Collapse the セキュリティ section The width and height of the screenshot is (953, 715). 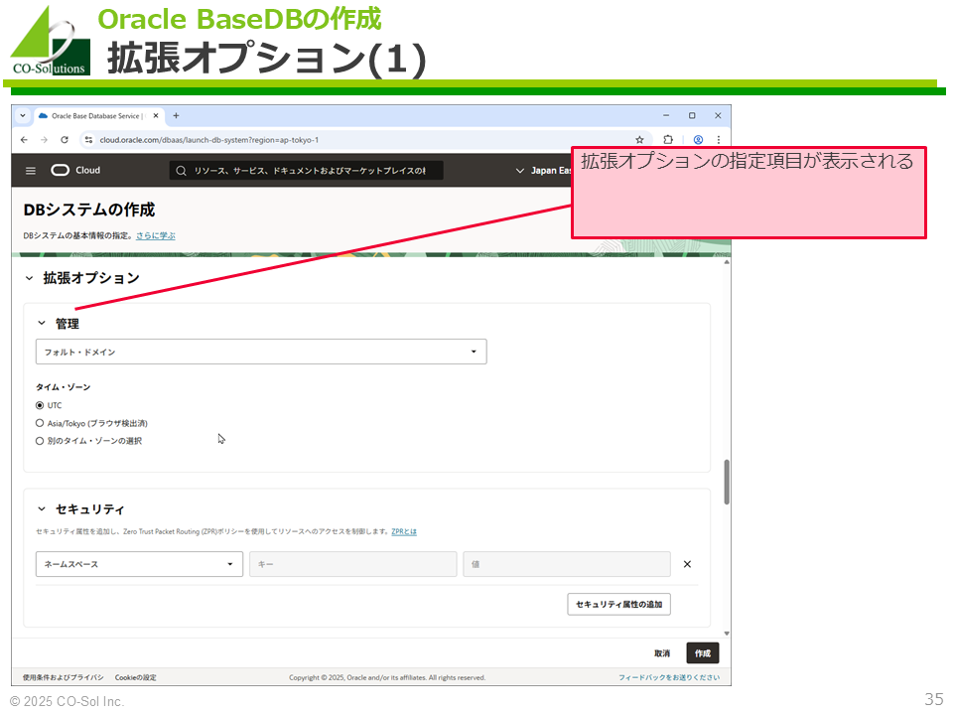click(x=42, y=508)
